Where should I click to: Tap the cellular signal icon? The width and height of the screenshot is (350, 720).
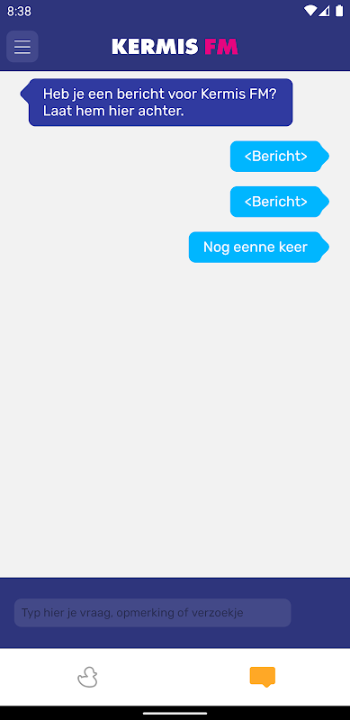pos(324,11)
